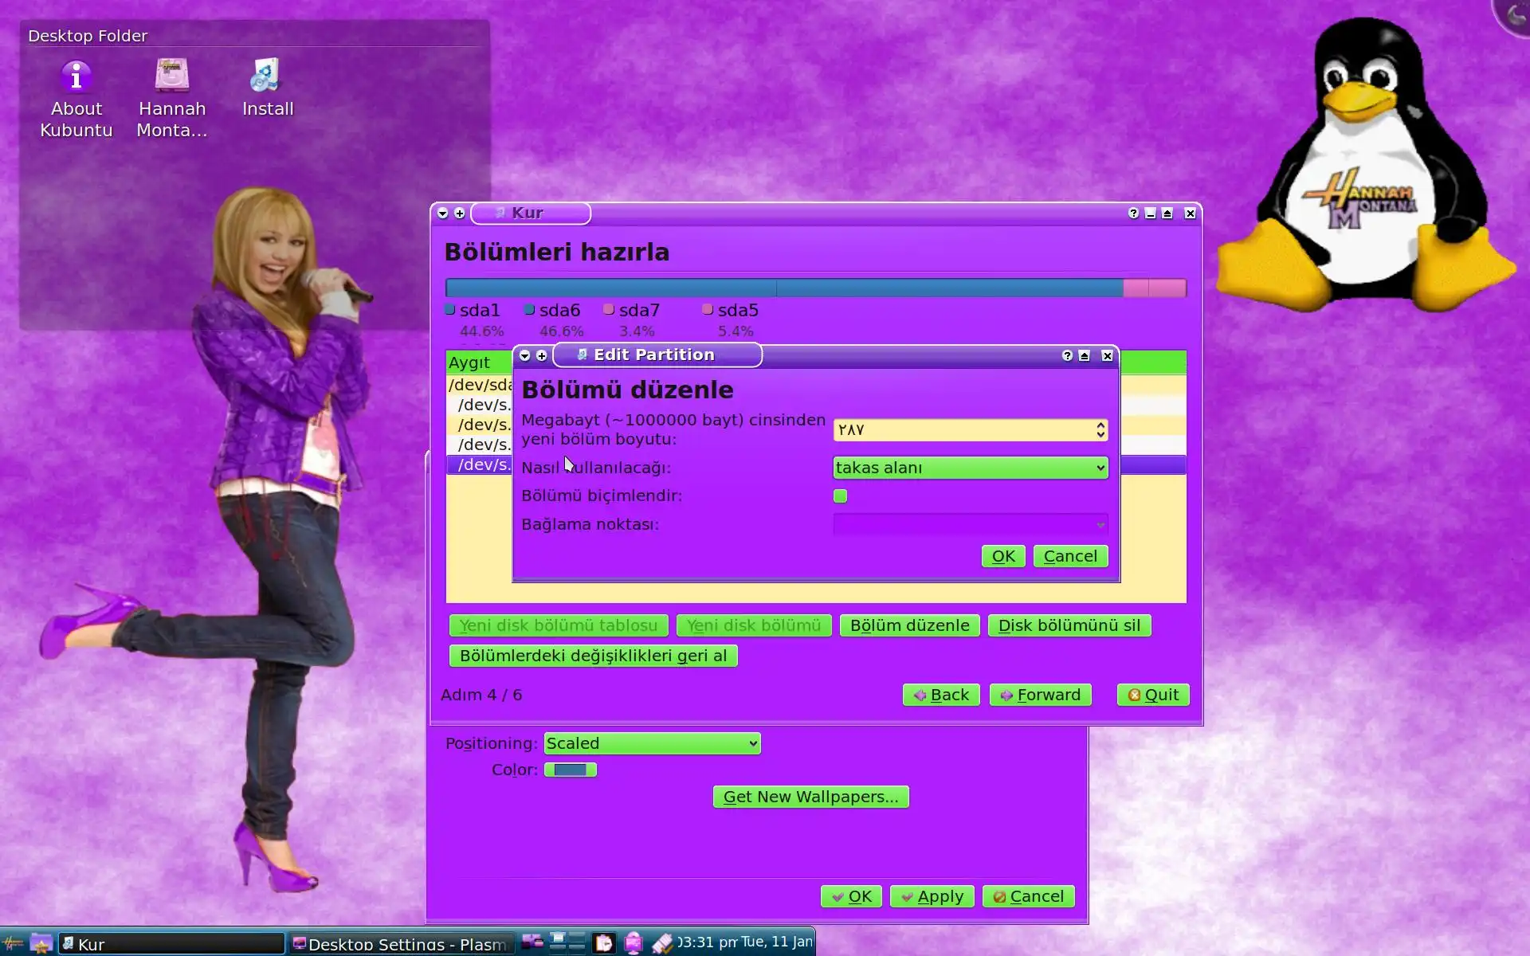Click the clipboard tray icon
Image resolution: width=1530 pixels, height=956 pixels.
[604, 943]
